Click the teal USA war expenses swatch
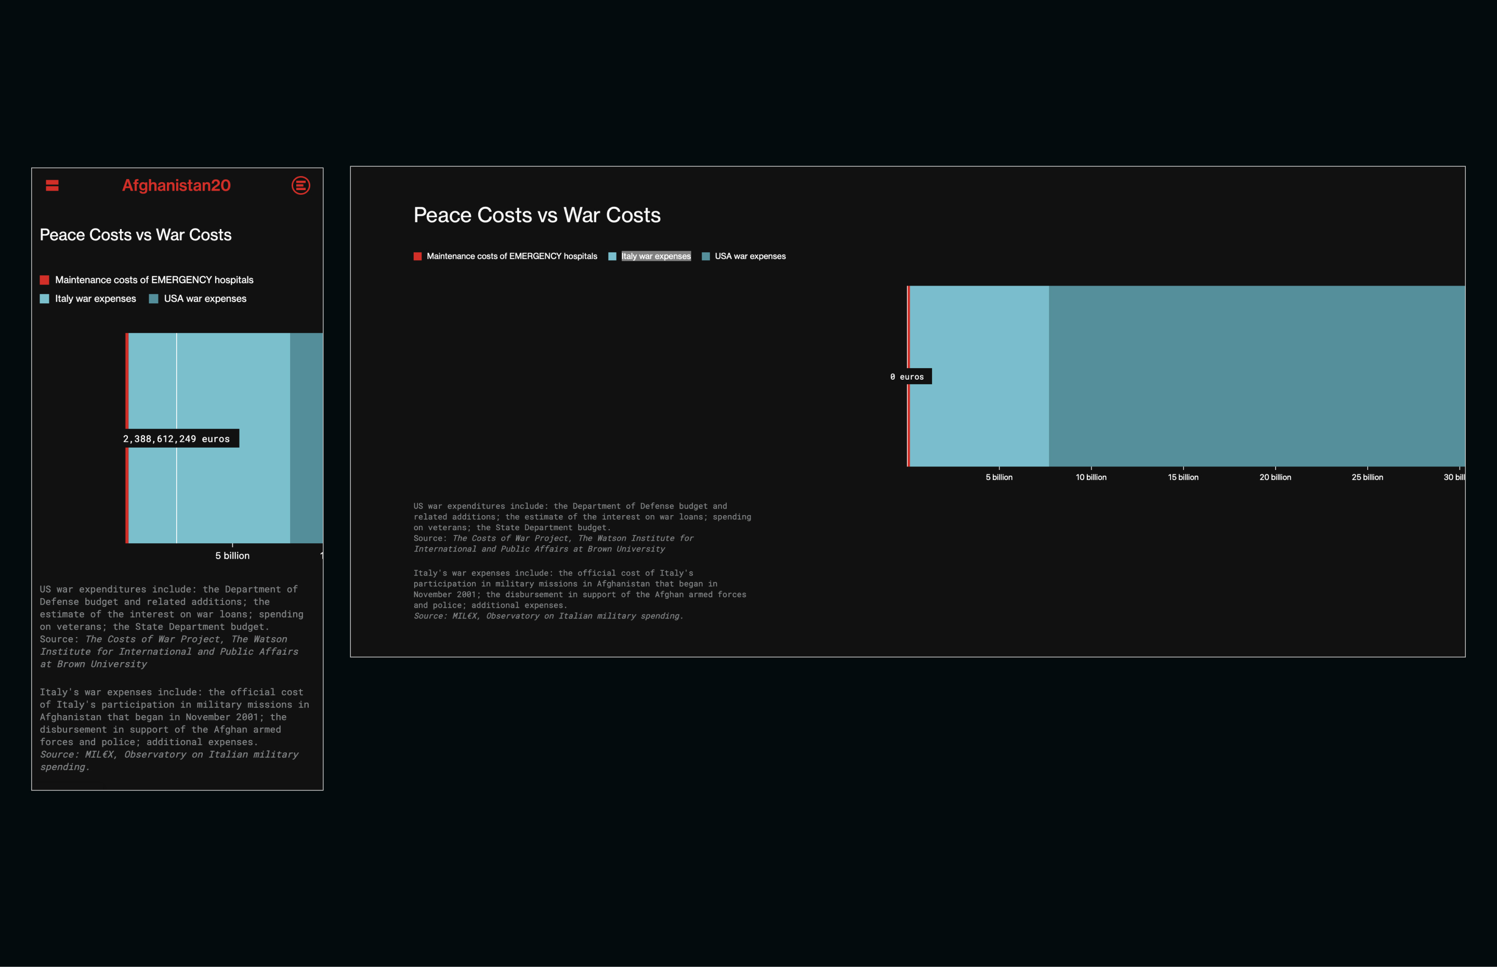Viewport: 1497px width, 967px height. pos(153,298)
